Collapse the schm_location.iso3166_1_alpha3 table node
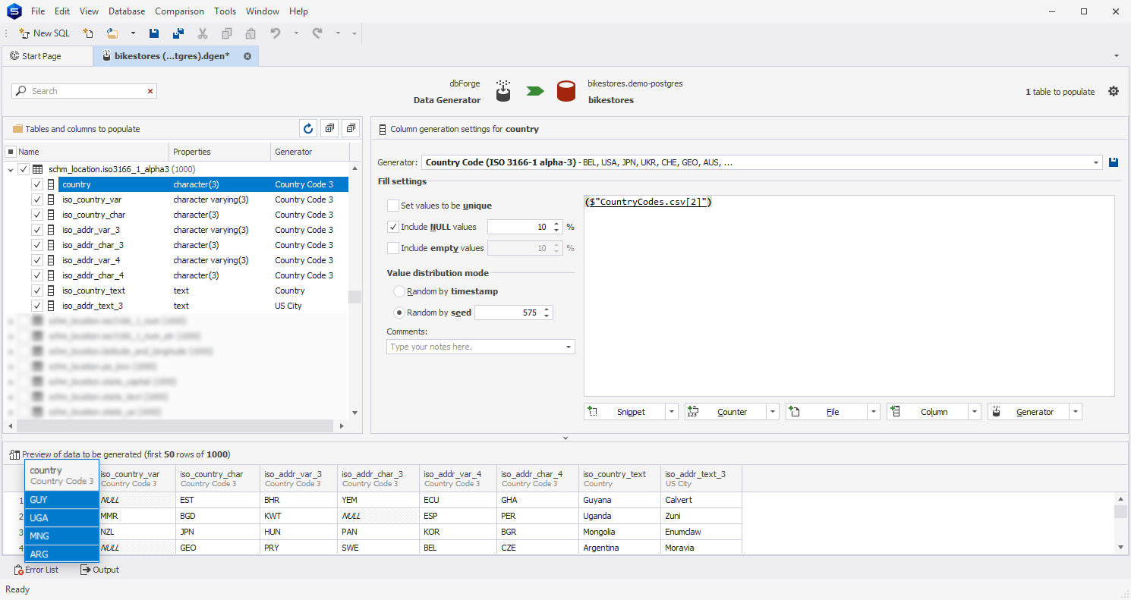This screenshot has height=600, width=1131. click(x=11, y=169)
